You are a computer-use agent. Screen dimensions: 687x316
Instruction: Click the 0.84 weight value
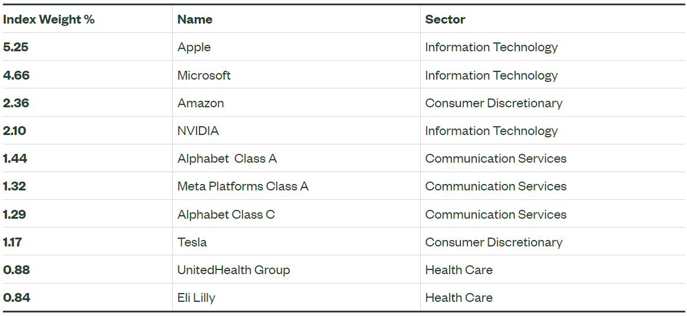[17, 298]
